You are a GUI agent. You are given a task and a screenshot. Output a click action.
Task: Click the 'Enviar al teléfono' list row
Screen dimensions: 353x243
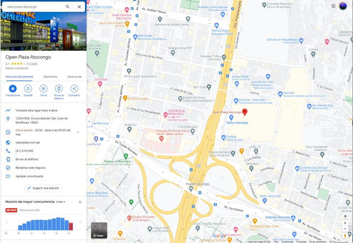(44, 159)
